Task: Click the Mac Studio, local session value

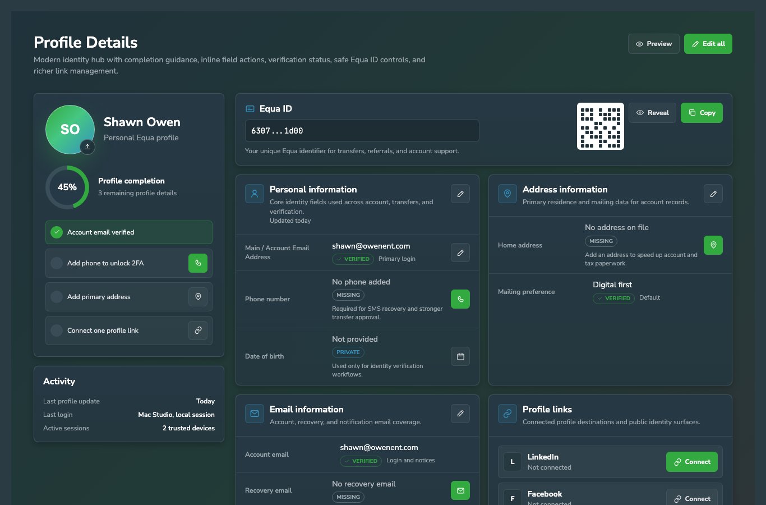Action: 176,415
